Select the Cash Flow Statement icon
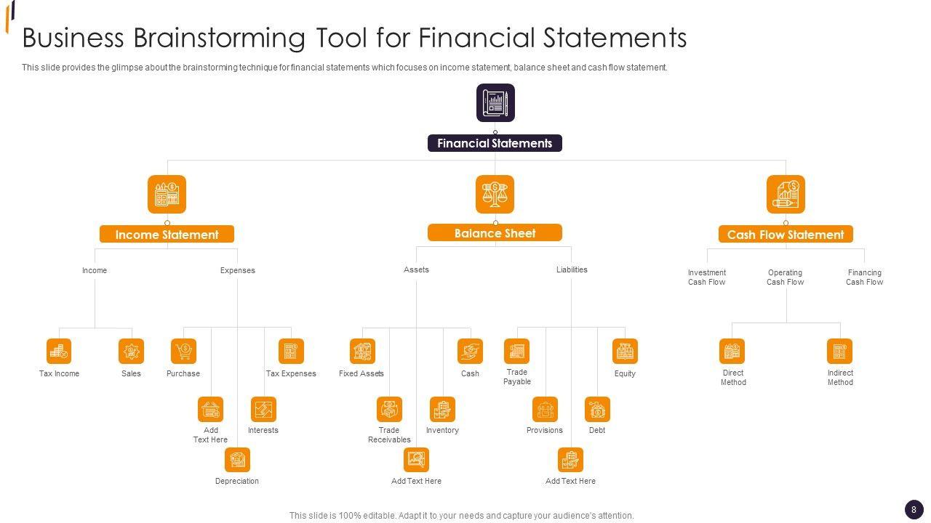Viewport: 931px width, 523px height. pyautogui.click(x=786, y=194)
